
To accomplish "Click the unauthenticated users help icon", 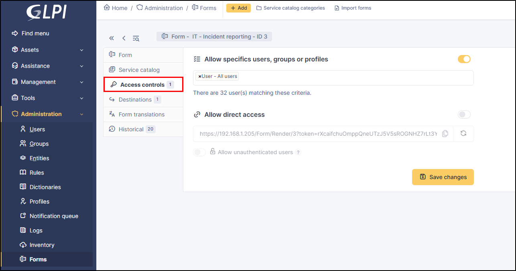I will 298,153.
